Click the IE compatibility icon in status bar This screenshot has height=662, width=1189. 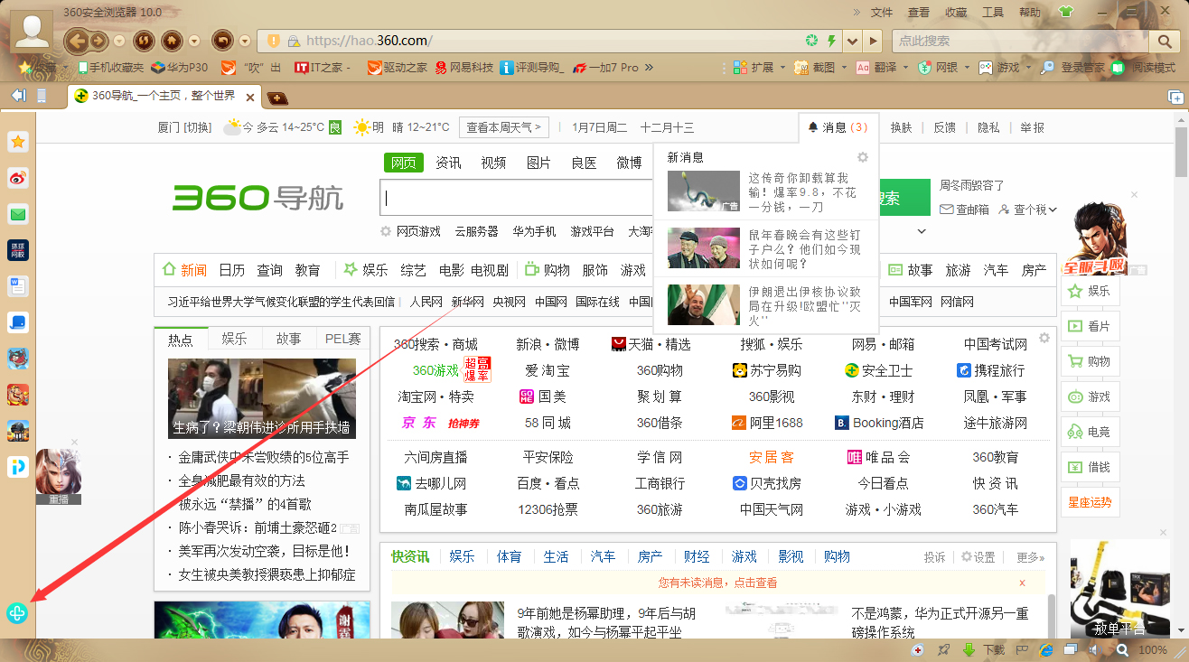pos(1046,649)
